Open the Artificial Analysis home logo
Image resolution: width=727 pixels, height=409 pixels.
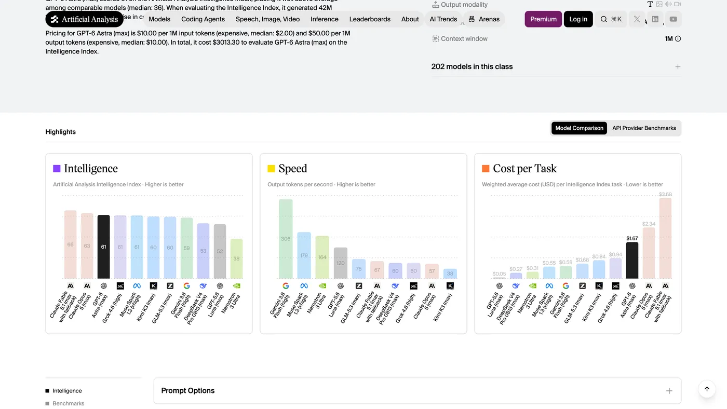84,19
